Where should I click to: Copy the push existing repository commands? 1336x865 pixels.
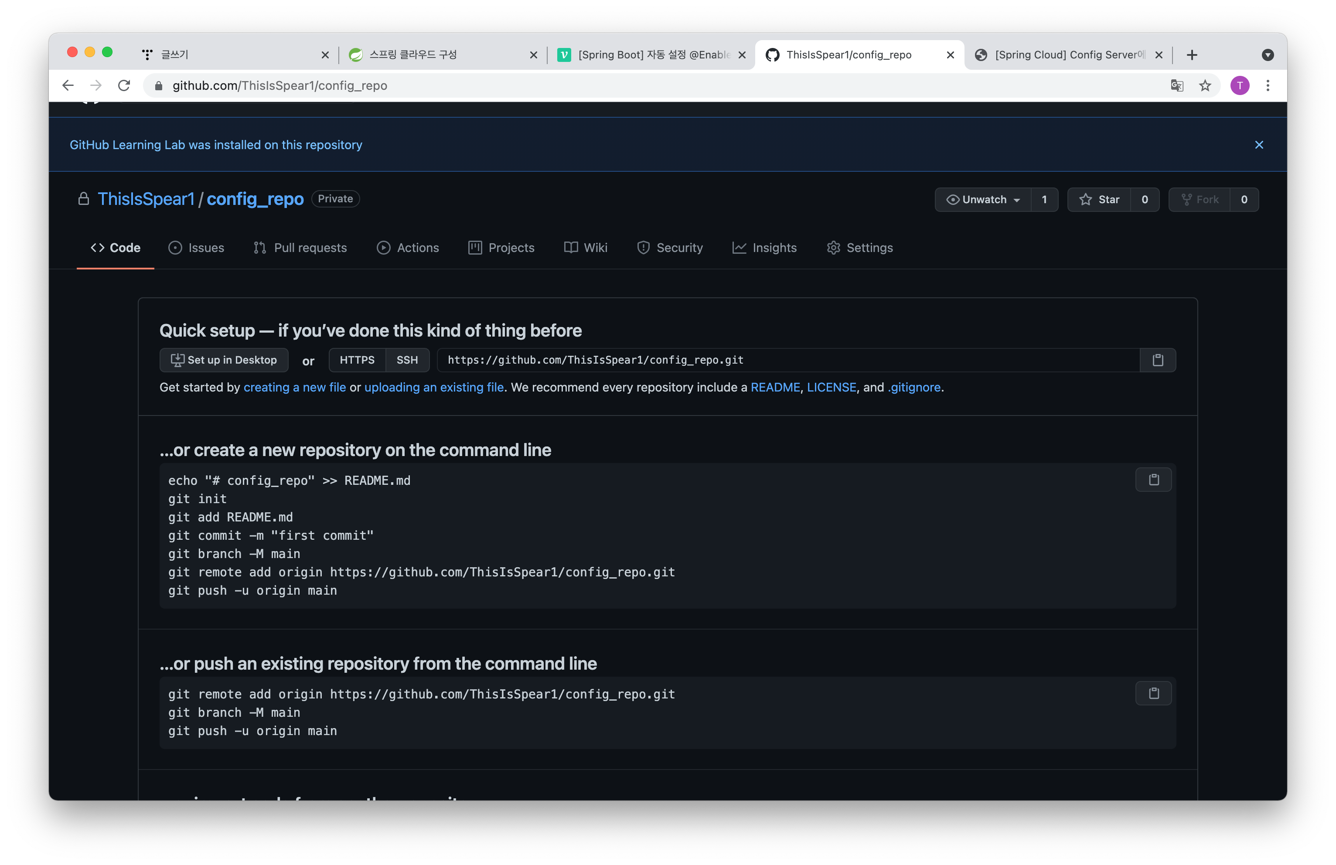click(1153, 693)
